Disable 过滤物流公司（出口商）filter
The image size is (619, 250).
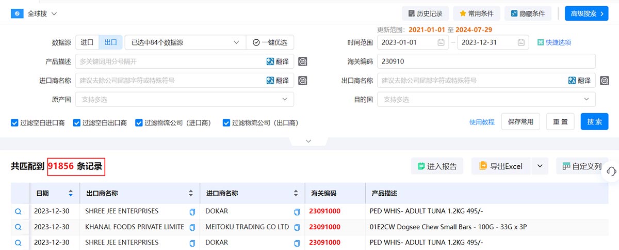coord(226,123)
